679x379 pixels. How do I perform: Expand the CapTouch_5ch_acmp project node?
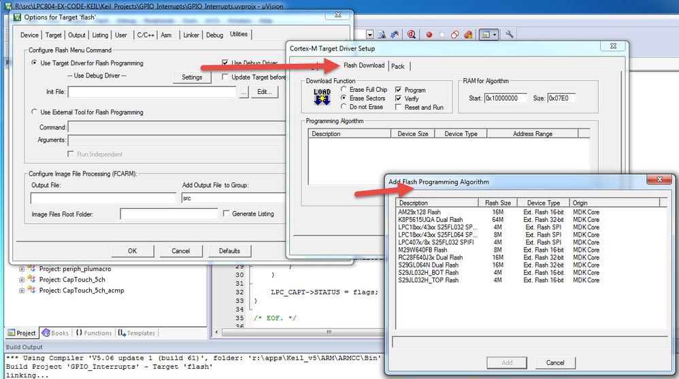coord(21,291)
